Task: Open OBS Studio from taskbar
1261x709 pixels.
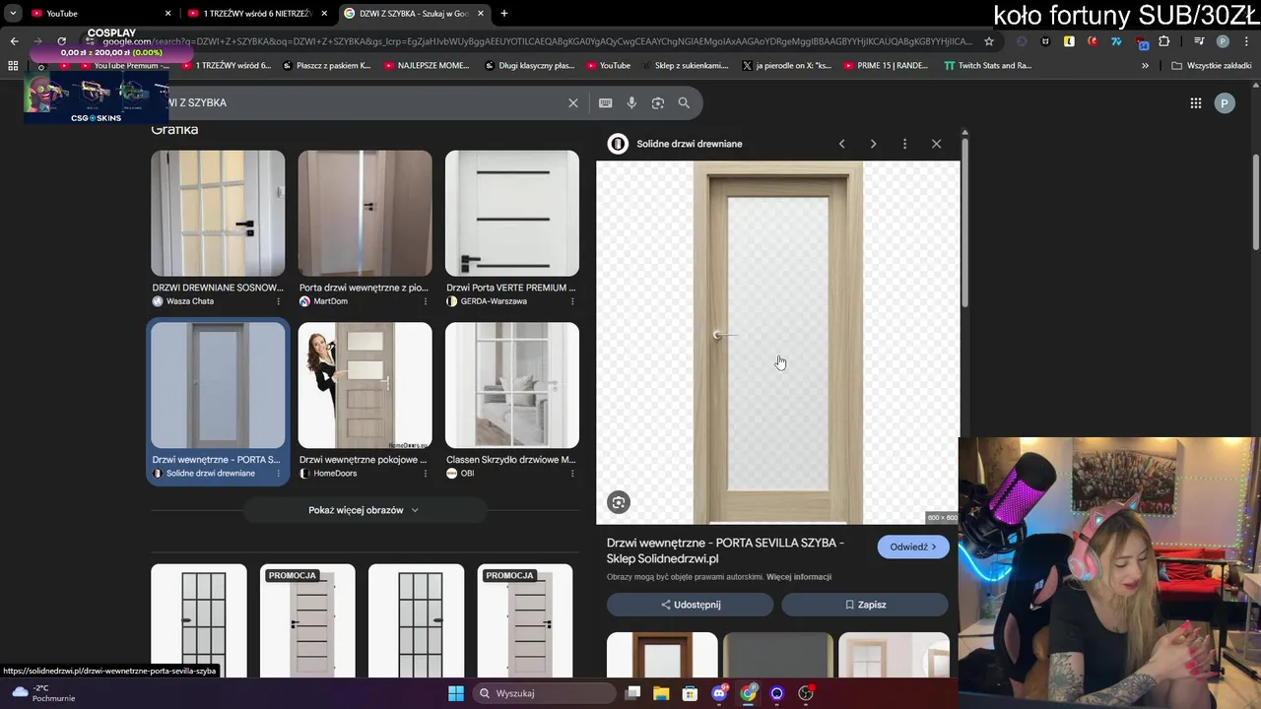Action: 806,693
